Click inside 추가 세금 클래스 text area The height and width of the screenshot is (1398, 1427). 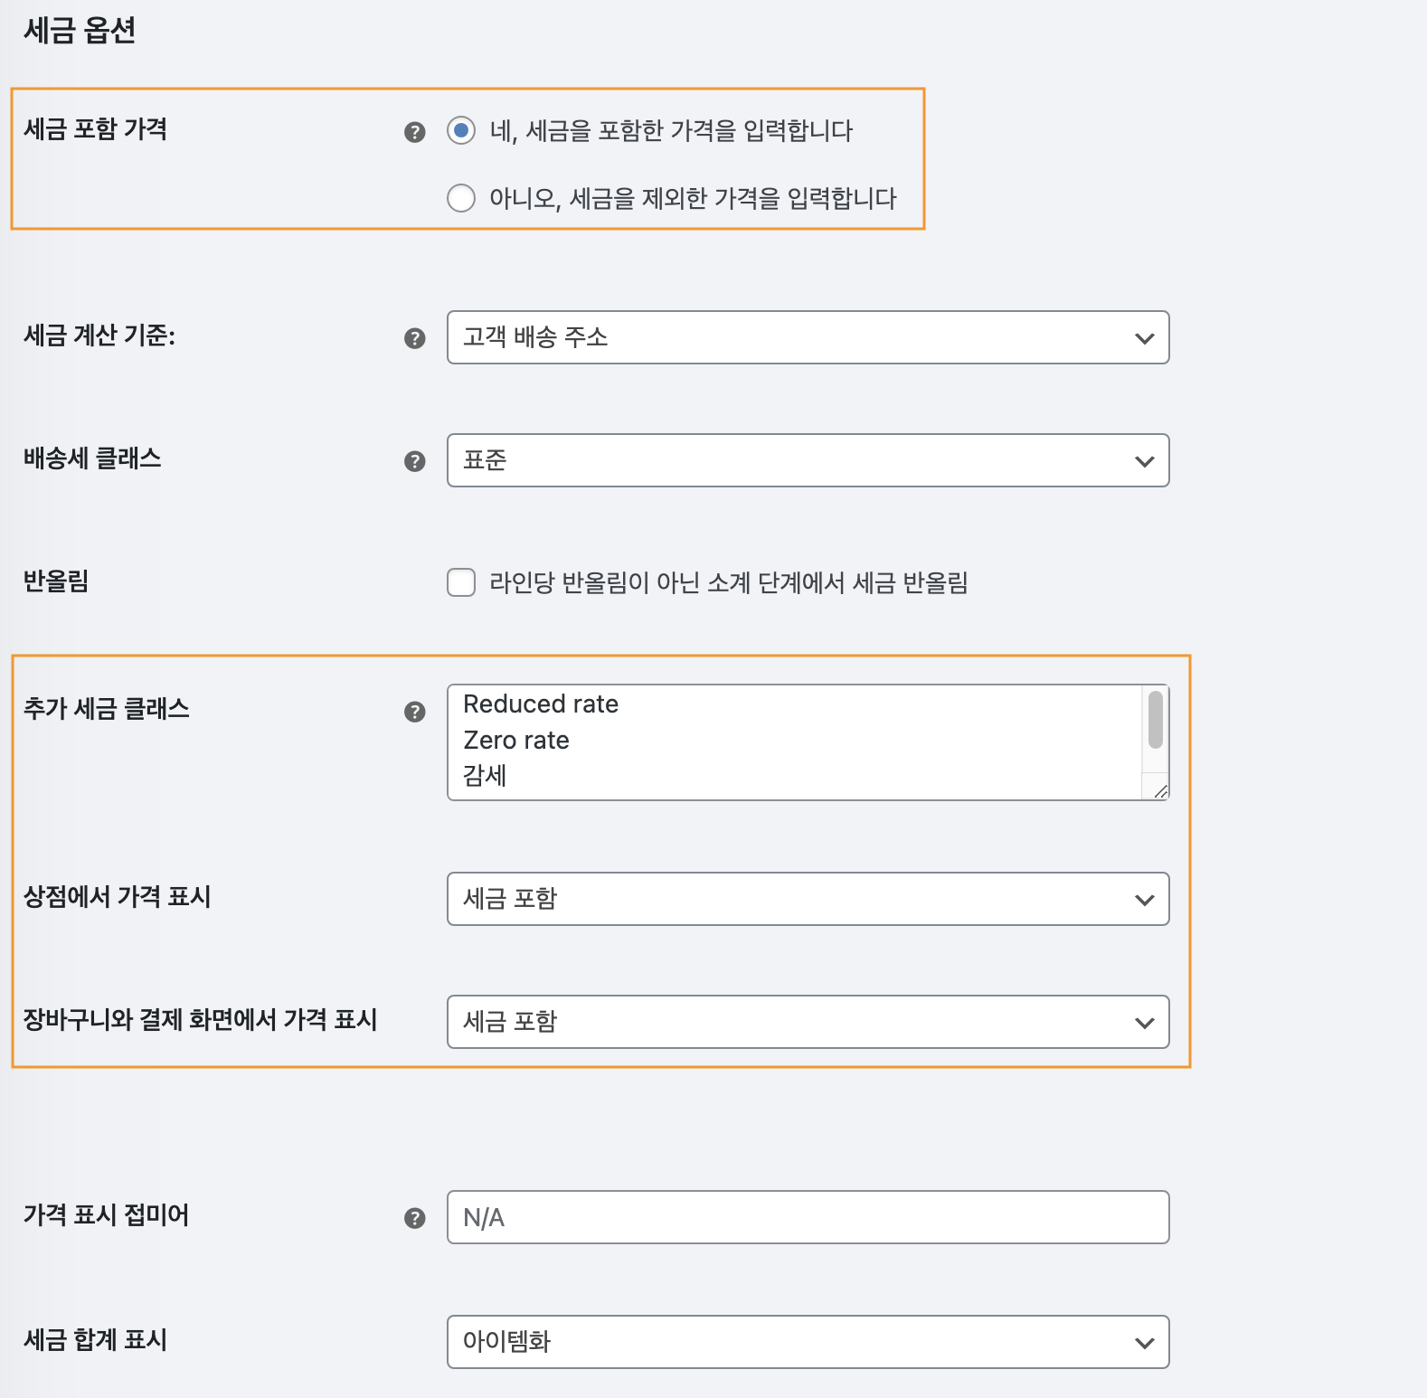[x=796, y=742]
